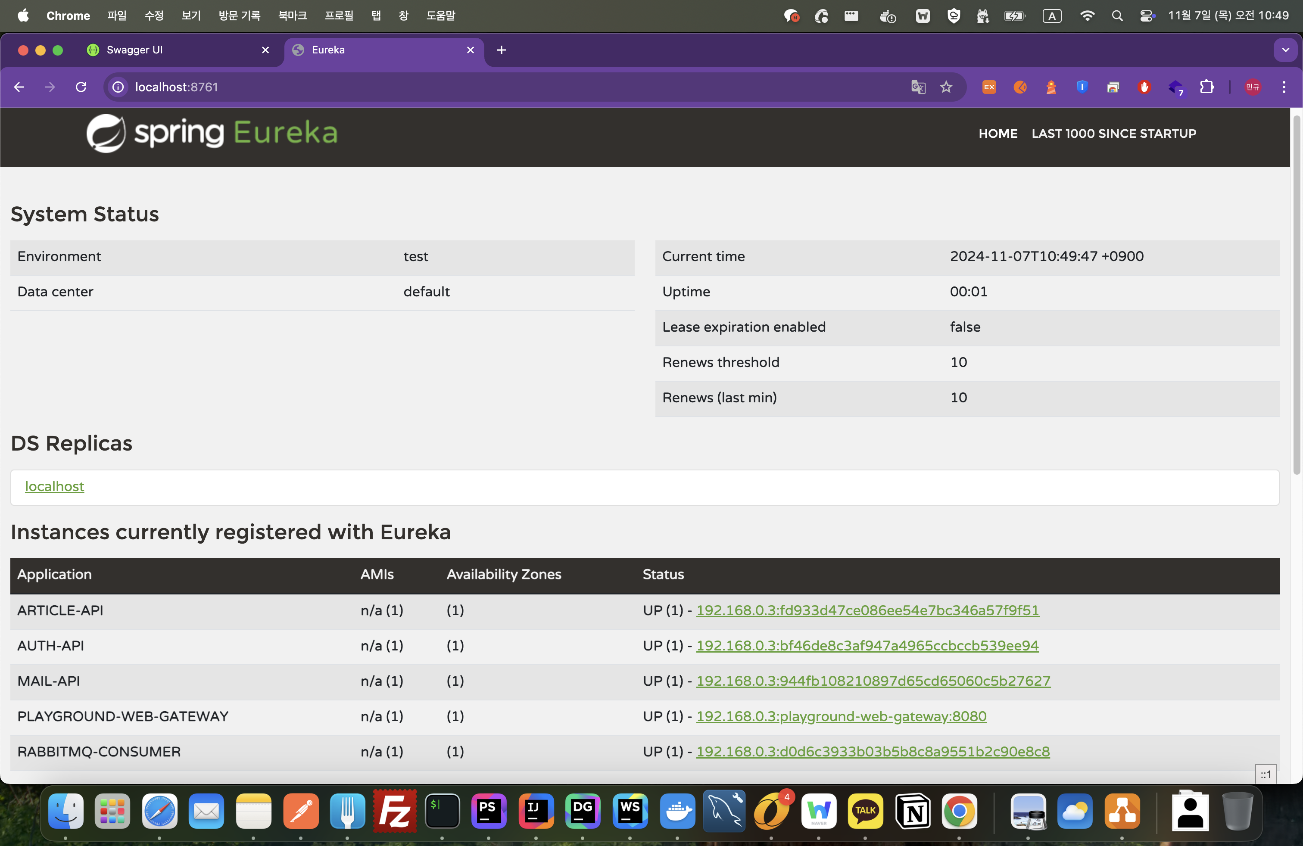
Task: Open LAST 1000 SINCE STARTUP link
Action: pos(1113,134)
